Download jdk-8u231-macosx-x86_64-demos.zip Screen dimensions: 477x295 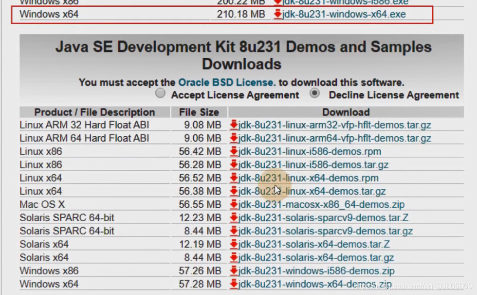(322, 204)
